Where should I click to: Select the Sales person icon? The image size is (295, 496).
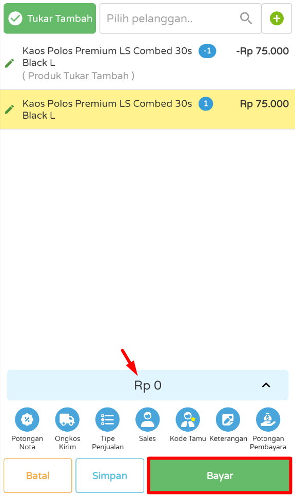point(148,419)
